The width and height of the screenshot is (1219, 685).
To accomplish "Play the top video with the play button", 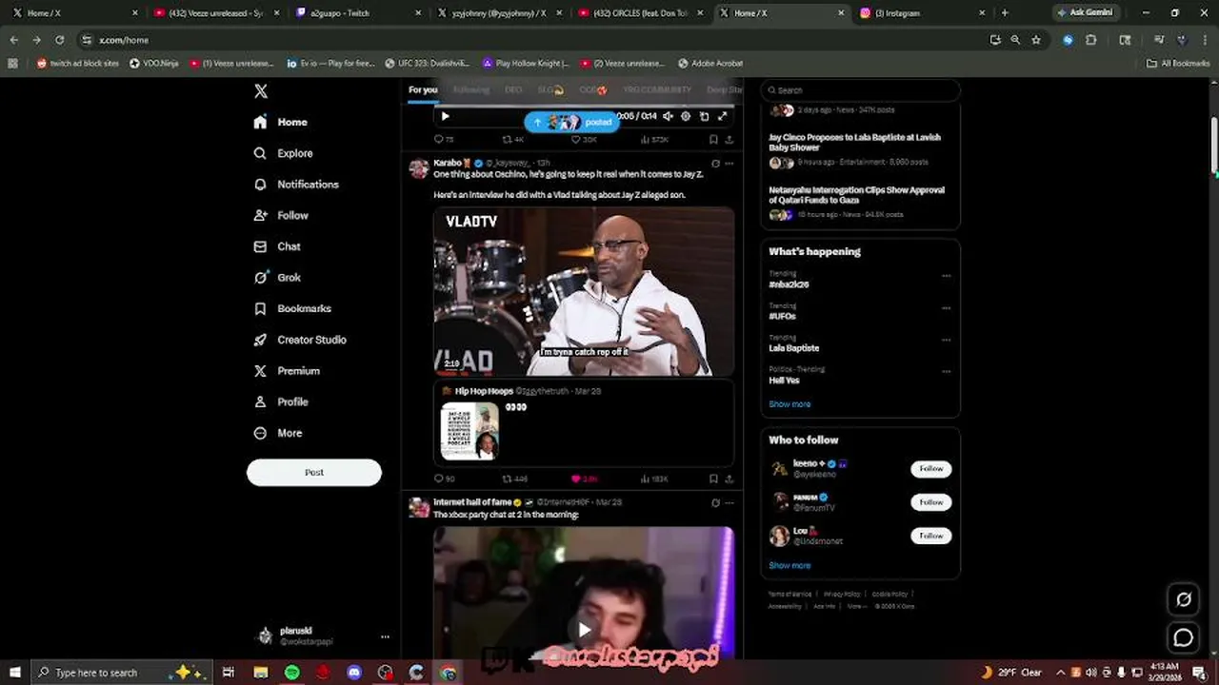I will (x=445, y=116).
